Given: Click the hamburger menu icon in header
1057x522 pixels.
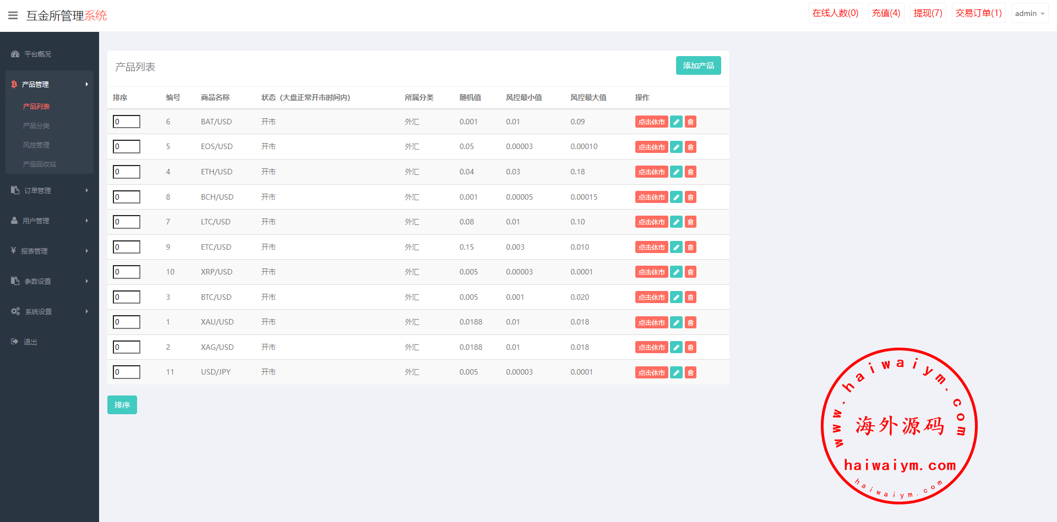Looking at the screenshot, I should (13, 15).
